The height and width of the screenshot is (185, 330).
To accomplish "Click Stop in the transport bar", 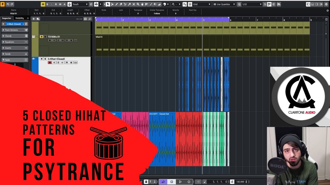I will click(x=172, y=182).
